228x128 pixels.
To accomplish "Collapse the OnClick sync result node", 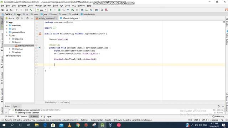I will [x=10, y=110].
